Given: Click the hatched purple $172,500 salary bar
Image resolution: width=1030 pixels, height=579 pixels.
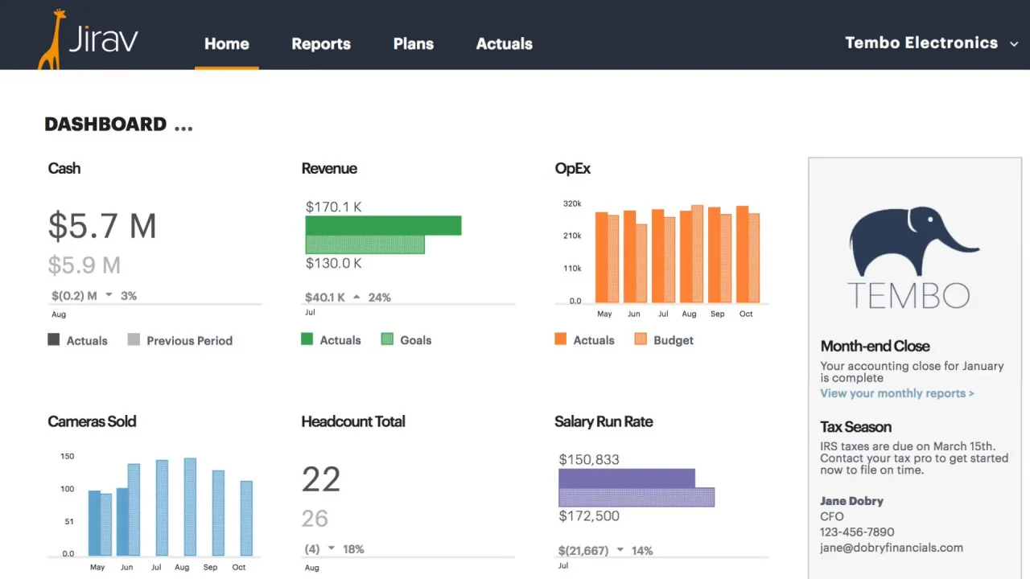Looking at the screenshot, I should coord(637,497).
